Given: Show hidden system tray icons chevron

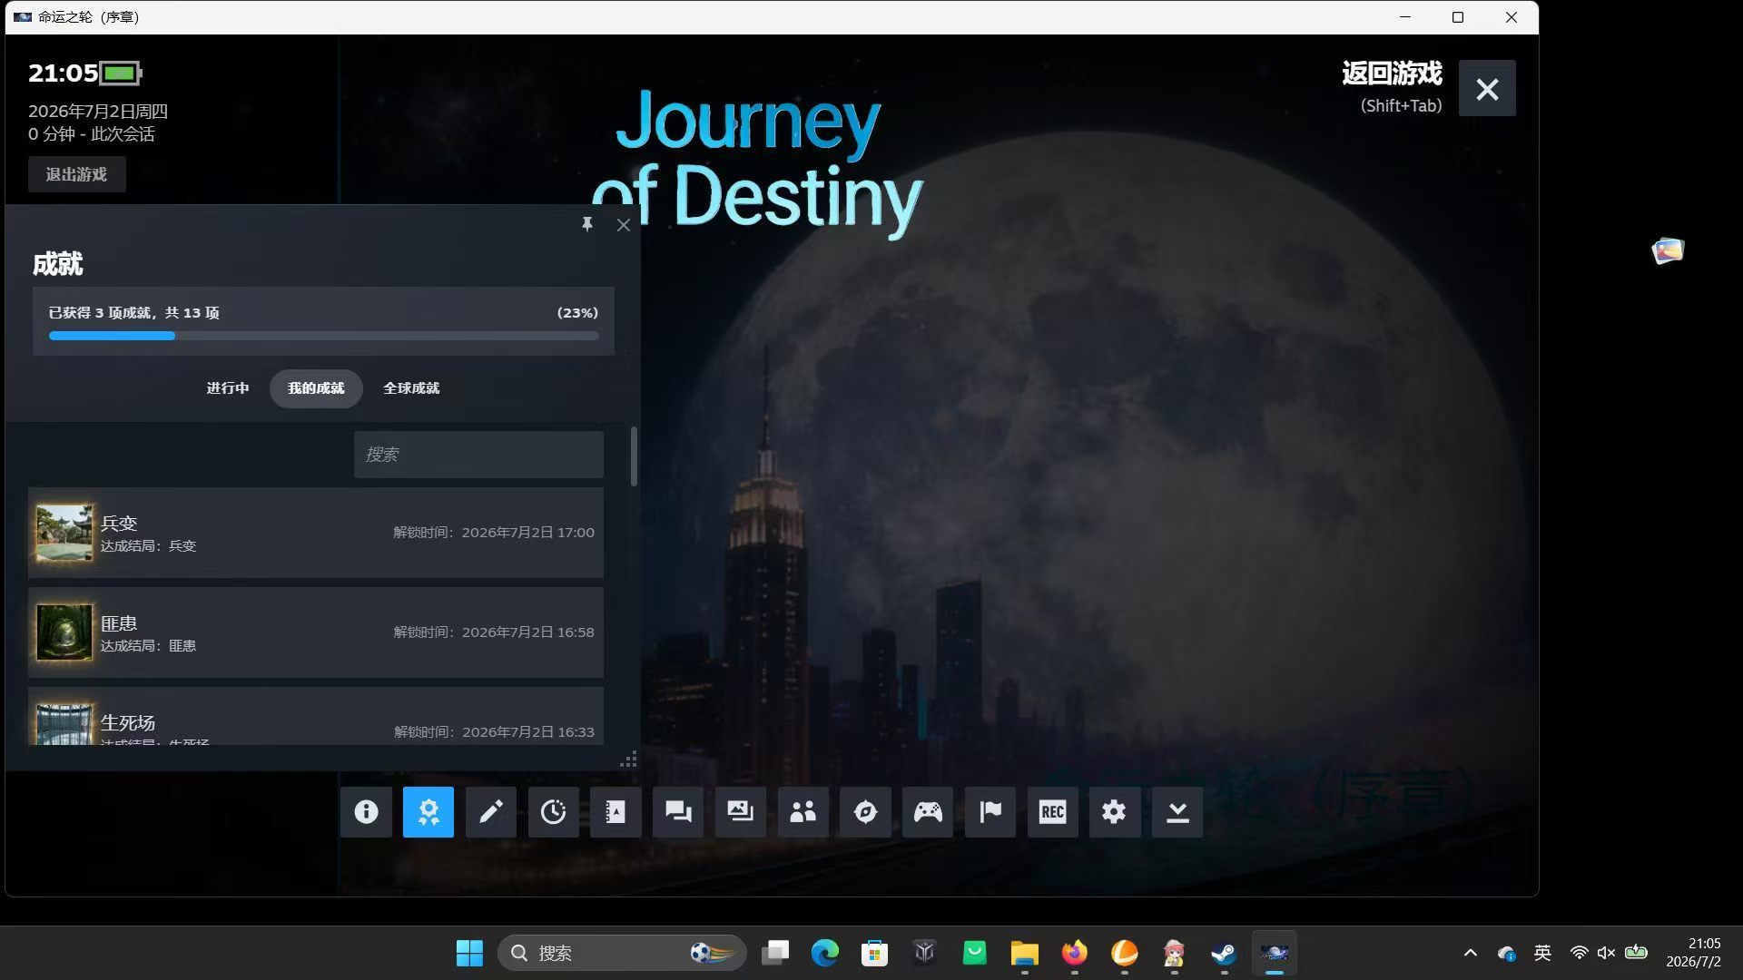Looking at the screenshot, I should (x=1471, y=953).
